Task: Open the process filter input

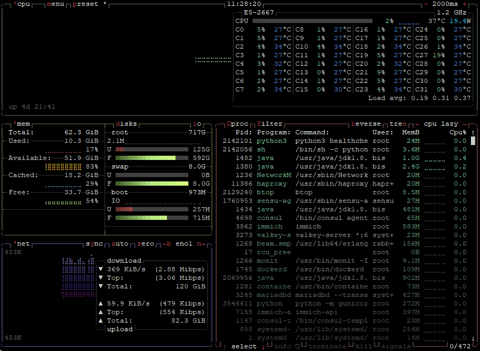Action: click(270, 124)
